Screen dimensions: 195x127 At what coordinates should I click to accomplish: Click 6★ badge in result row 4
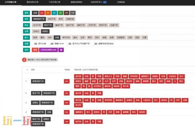point(67,112)
